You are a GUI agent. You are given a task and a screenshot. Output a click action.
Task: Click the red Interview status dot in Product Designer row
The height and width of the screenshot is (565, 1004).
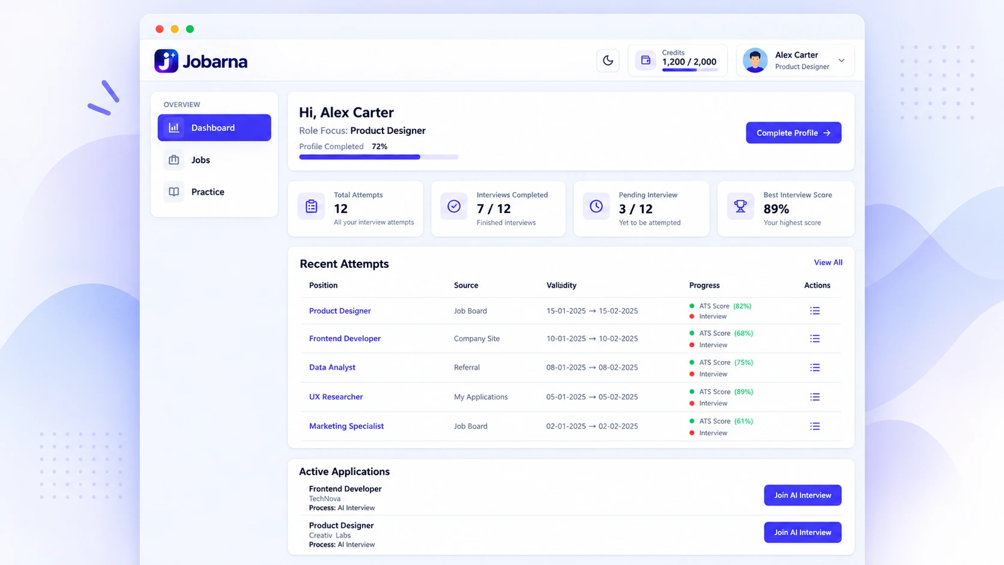point(692,316)
